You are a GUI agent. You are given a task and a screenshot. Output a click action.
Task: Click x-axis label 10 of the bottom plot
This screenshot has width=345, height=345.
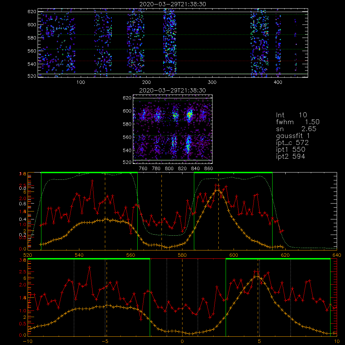(x=337, y=341)
